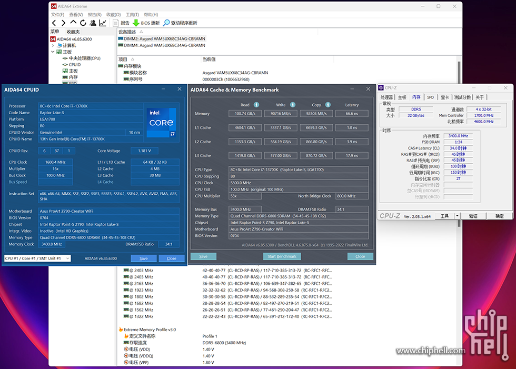Screen dimensions: 516x369
Task: Sort by the 设备描述 column header
Action: tap(217, 32)
